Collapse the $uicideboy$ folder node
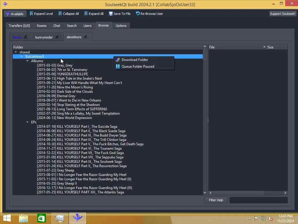Image resolution: width=298 pixels, height=224 pixels. click(x=22, y=56)
